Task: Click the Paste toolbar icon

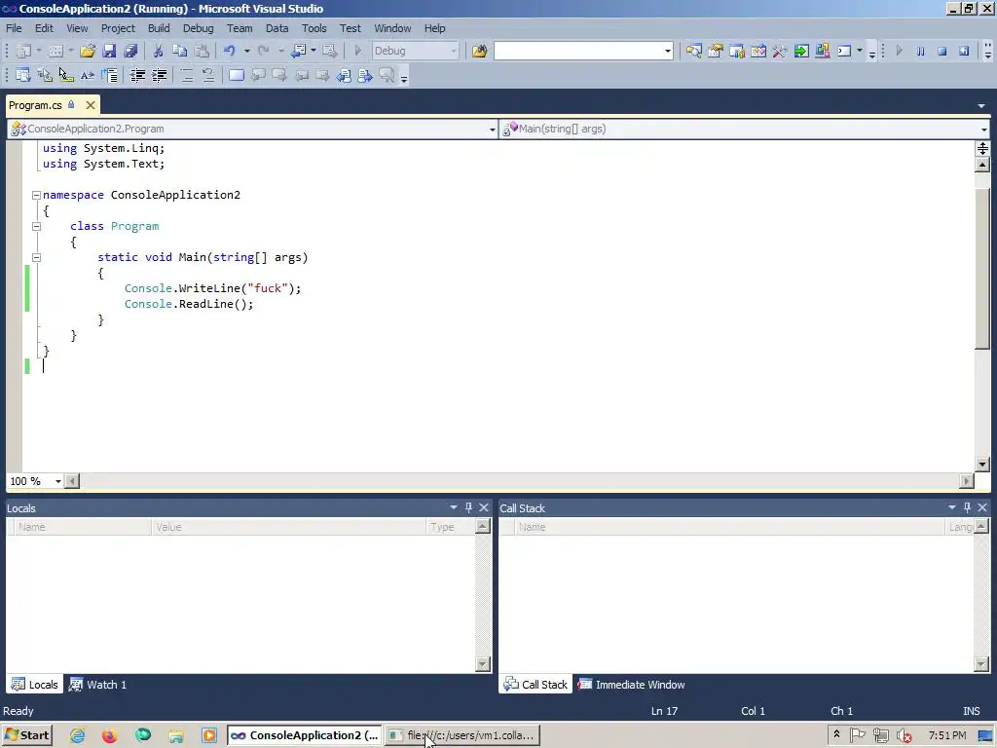Action: [202, 51]
